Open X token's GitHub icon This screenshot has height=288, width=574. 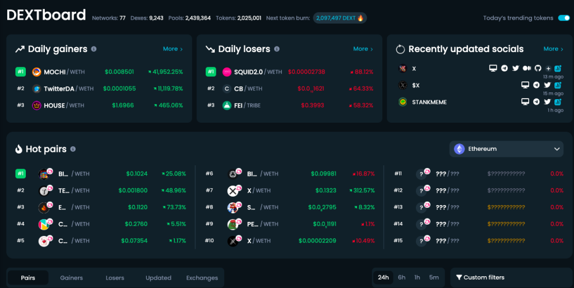coord(538,68)
